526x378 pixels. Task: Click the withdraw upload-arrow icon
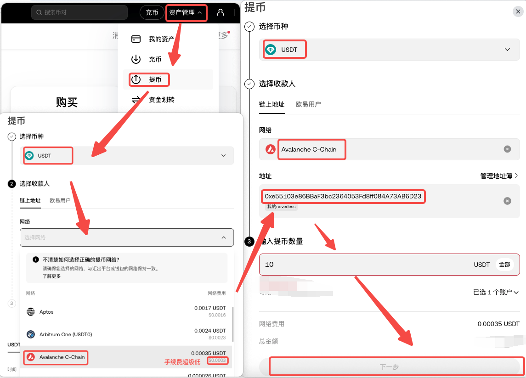click(136, 79)
